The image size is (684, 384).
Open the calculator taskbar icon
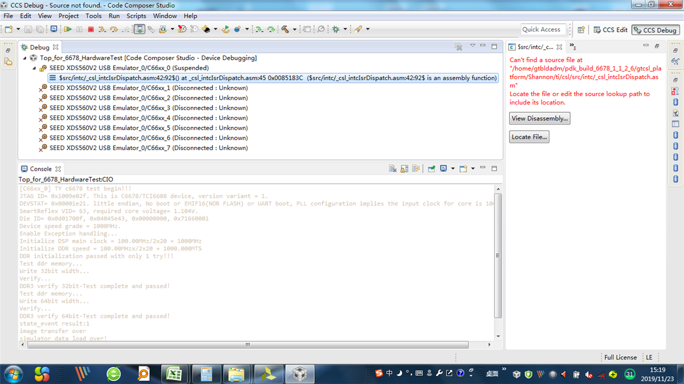click(x=206, y=374)
